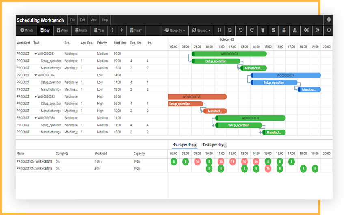Click the Undo arrow icon
The image size is (346, 215).
pos(241,30)
